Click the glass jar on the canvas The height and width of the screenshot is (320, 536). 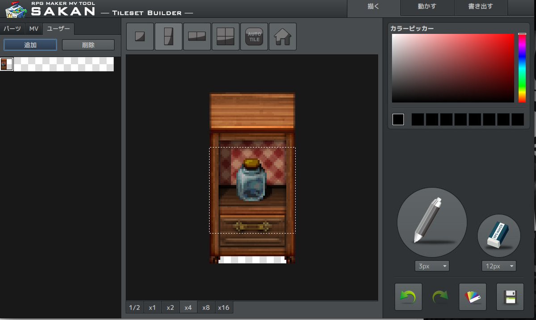click(x=251, y=181)
